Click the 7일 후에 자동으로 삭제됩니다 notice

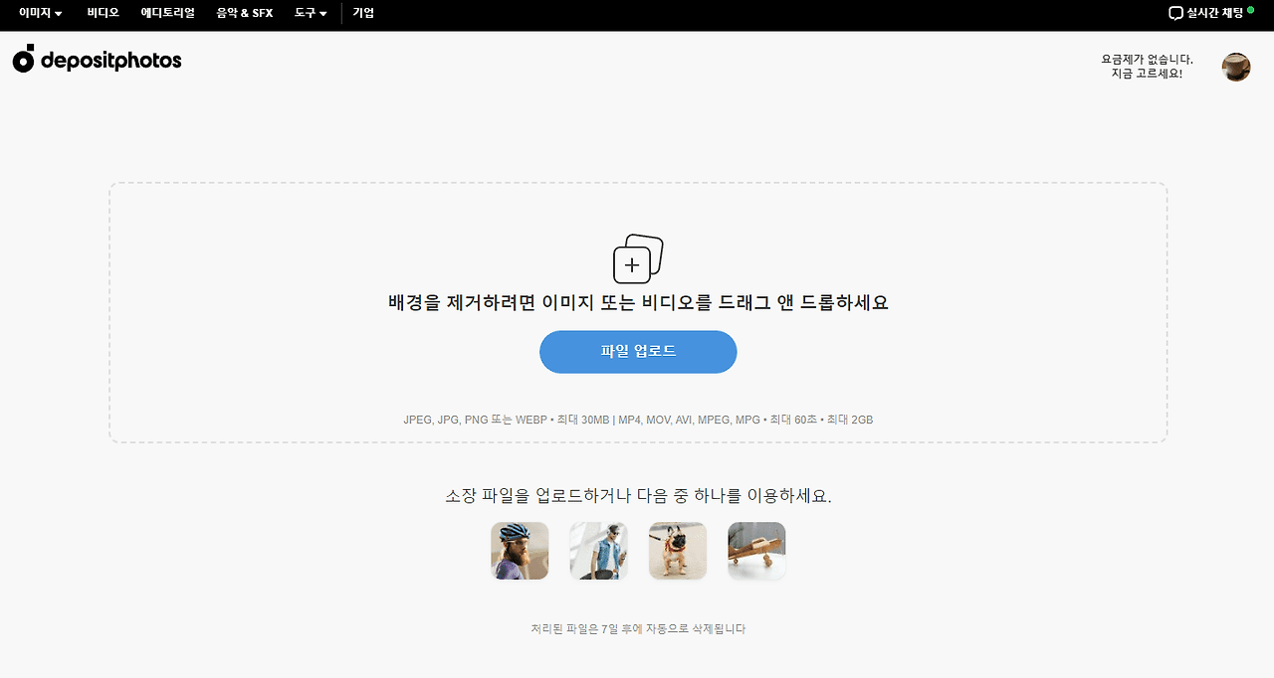pos(638,629)
